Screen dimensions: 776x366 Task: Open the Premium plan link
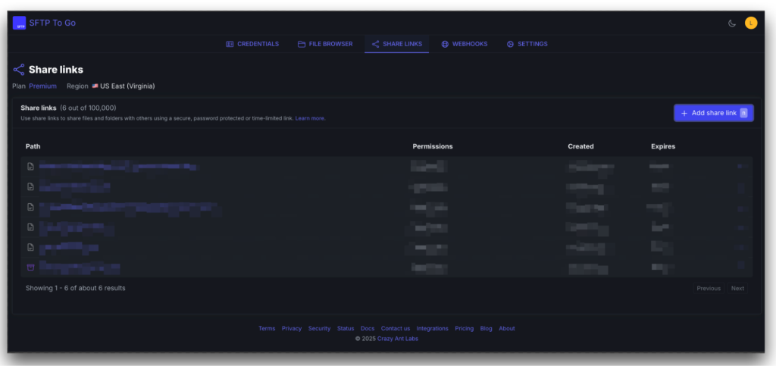click(42, 86)
